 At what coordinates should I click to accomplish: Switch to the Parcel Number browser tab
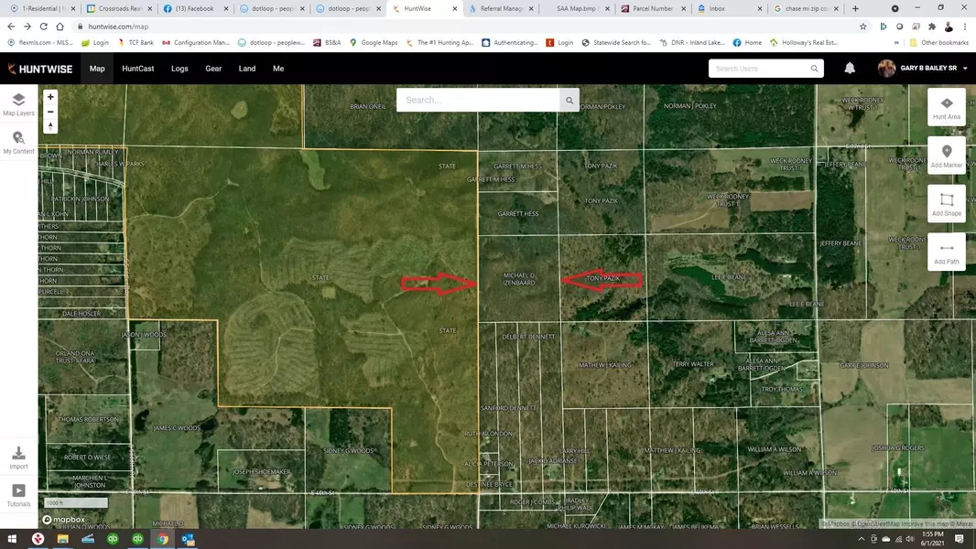(652, 8)
